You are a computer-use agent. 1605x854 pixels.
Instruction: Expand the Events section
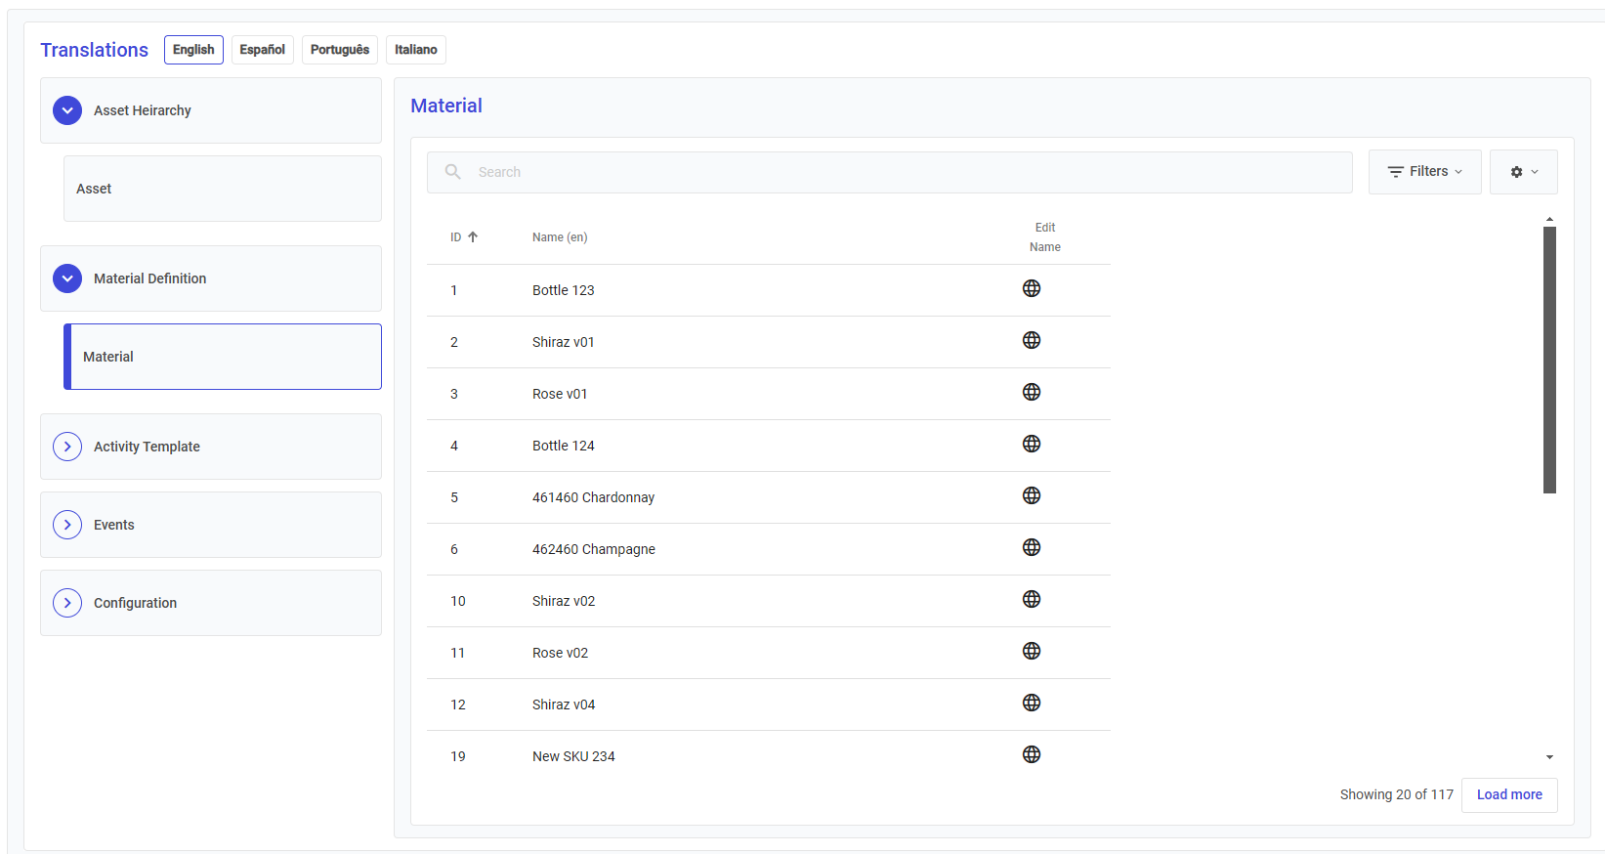pyautogui.click(x=67, y=525)
